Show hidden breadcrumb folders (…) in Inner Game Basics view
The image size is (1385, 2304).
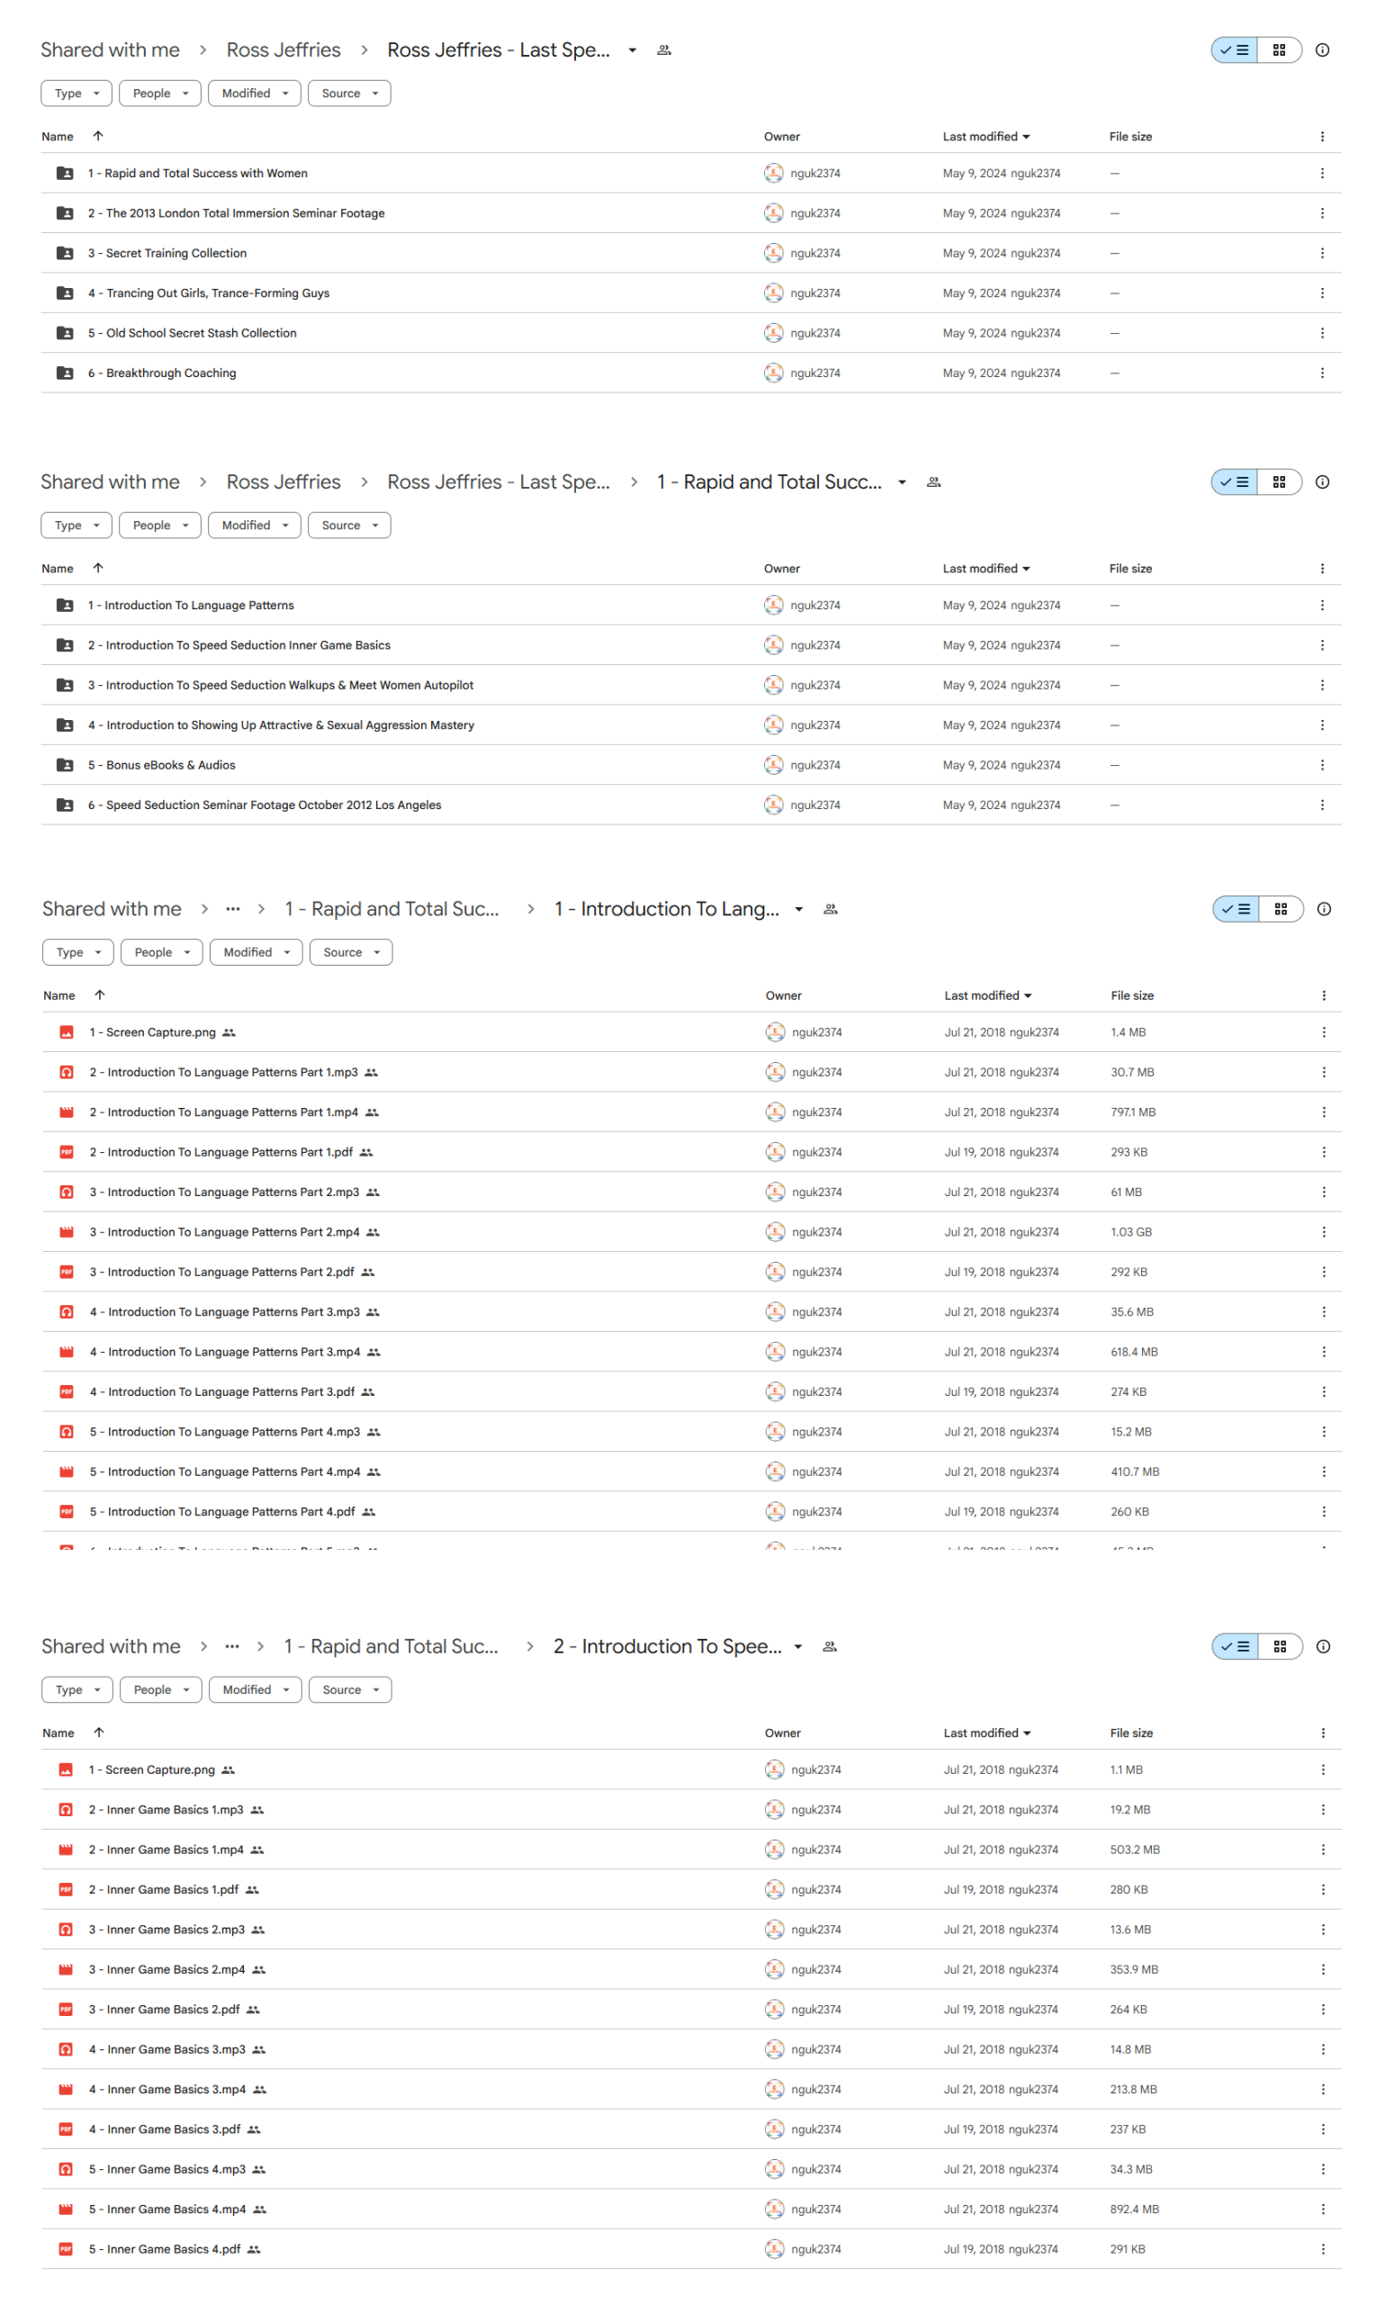(231, 1646)
